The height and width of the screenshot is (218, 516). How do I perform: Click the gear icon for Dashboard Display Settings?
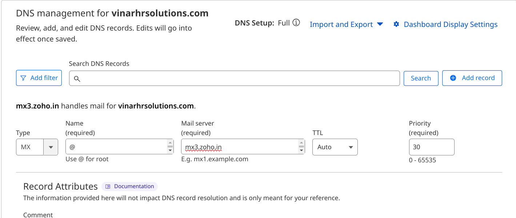click(396, 24)
